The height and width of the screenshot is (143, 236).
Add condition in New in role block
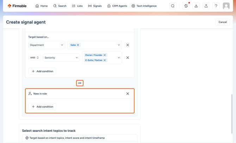coord(42,107)
